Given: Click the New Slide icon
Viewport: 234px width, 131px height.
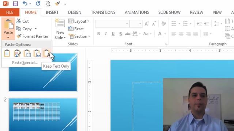Looking at the screenshot, I should (60, 23).
